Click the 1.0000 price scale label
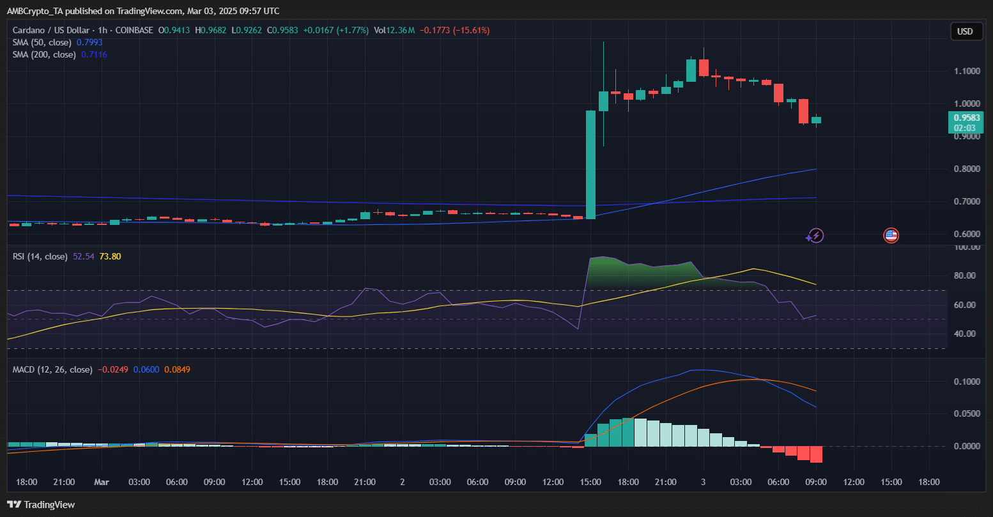The image size is (993, 517). pyautogui.click(x=967, y=104)
